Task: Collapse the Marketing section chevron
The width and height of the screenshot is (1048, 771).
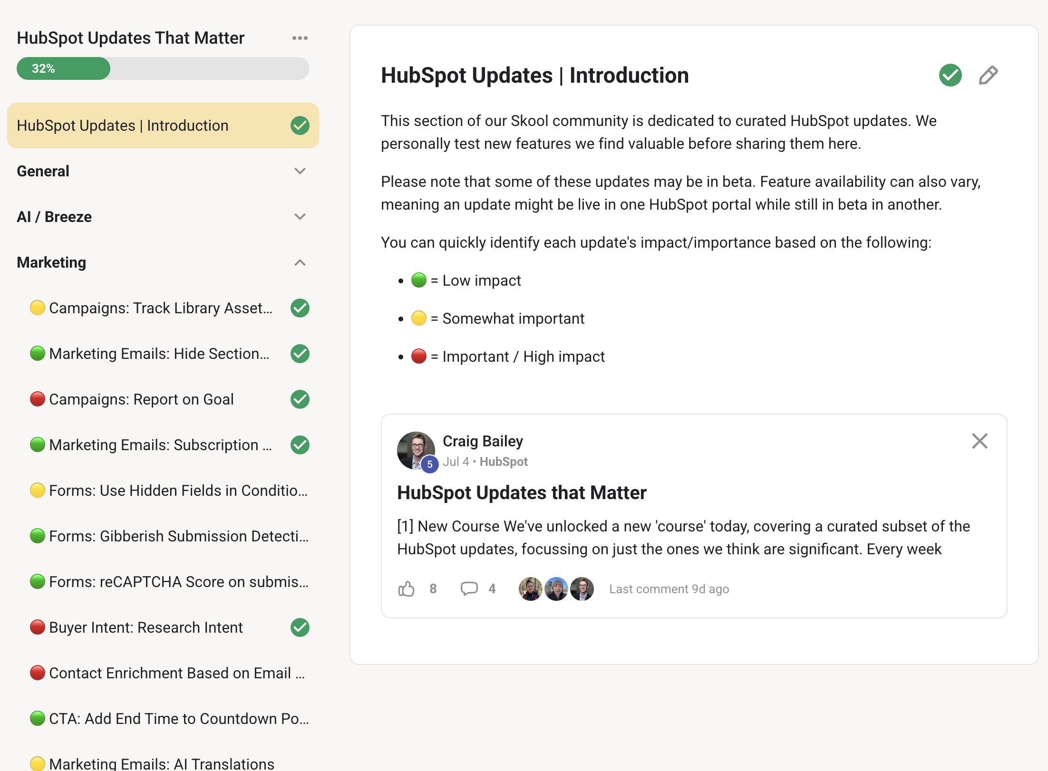Action: point(300,262)
